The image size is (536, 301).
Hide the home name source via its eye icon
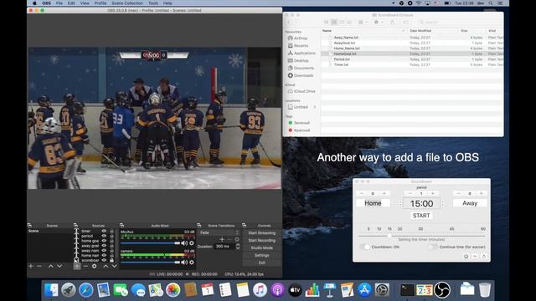104,255
